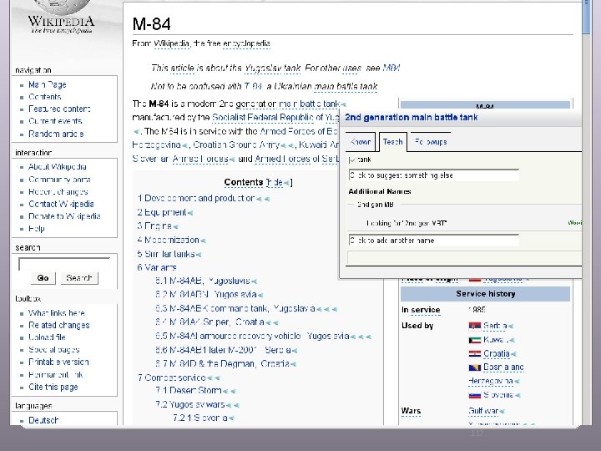The height and width of the screenshot is (451, 601).
Task: Click arrow marker next to Slovenia in infobox
Action: [518, 395]
